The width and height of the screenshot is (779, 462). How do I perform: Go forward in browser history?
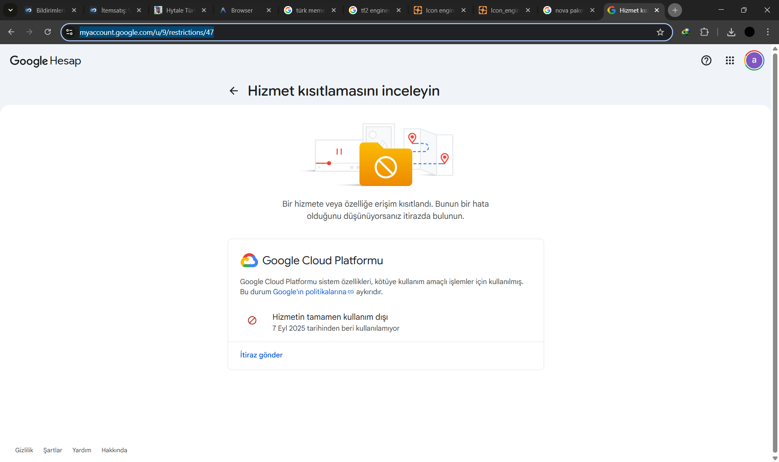(x=29, y=32)
